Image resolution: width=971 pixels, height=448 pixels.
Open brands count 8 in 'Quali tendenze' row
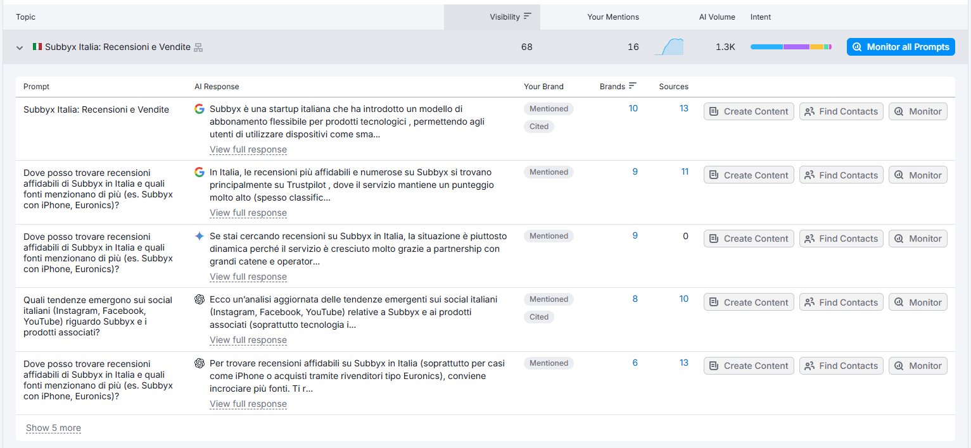[635, 299]
